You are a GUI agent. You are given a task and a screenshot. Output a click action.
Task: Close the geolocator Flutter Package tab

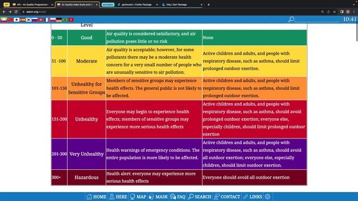[x=157, y=4]
